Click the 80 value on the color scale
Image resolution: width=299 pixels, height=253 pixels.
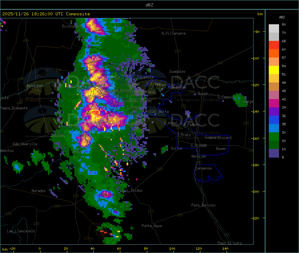(284, 24)
